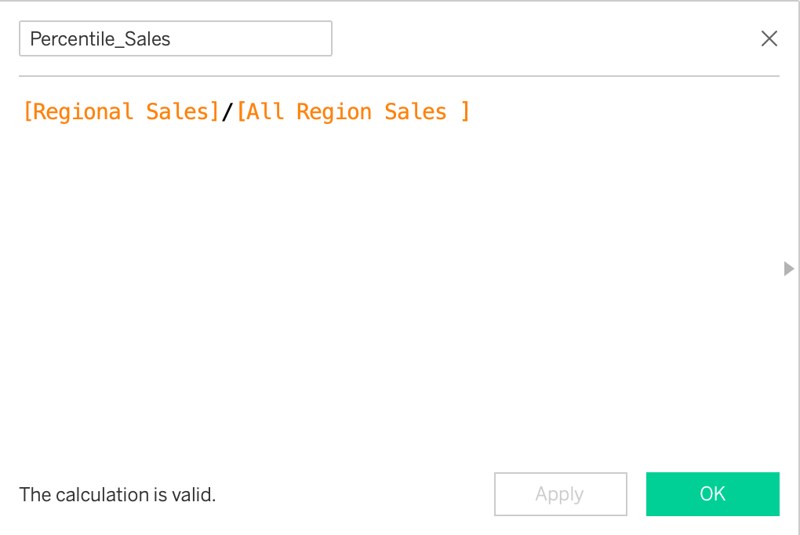Click the word "Region" in second field reference
800x535 pixels.
tap(333, 112)
